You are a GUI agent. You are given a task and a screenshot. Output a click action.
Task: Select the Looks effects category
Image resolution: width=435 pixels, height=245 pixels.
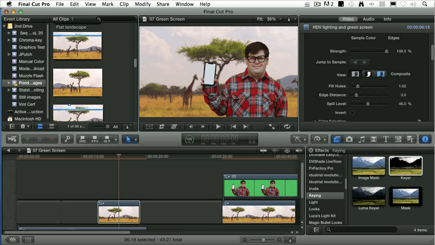coord(314,209)
